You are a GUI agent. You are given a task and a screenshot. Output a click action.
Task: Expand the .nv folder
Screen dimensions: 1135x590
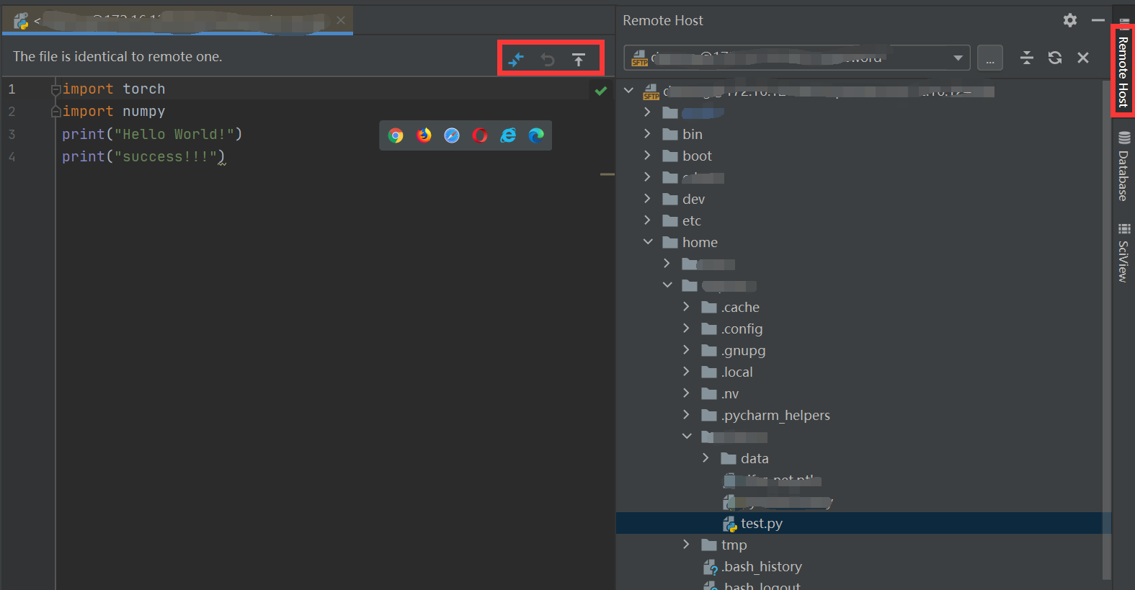coord(686,393)
